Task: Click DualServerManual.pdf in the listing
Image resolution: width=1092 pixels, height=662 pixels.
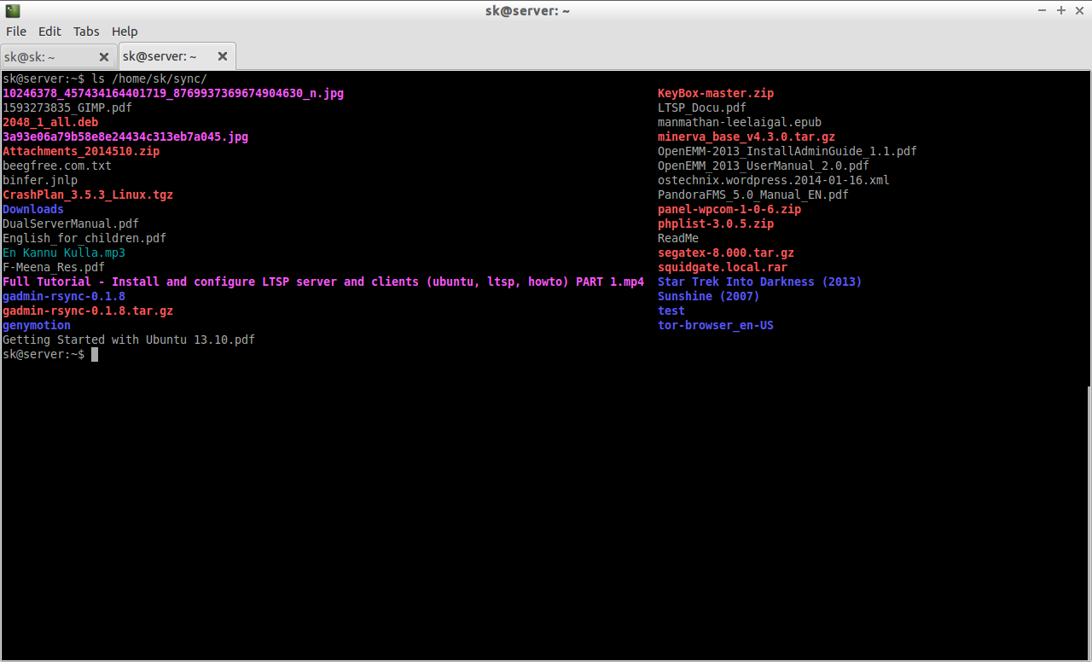Action: (x=71, y=224)
